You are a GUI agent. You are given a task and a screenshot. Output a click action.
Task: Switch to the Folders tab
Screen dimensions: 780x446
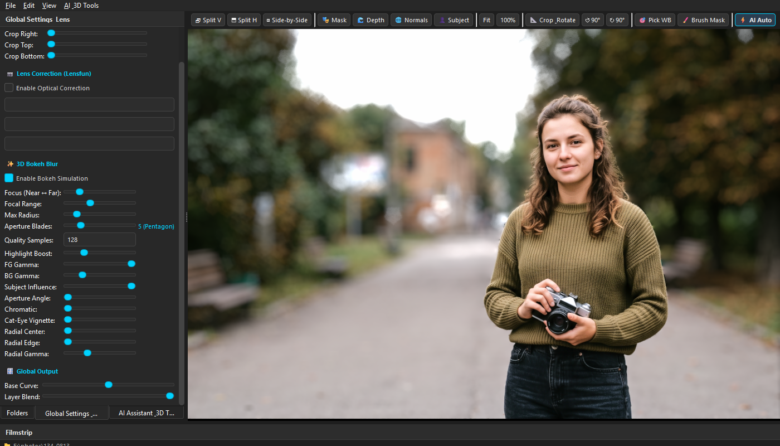click(17, 413)
